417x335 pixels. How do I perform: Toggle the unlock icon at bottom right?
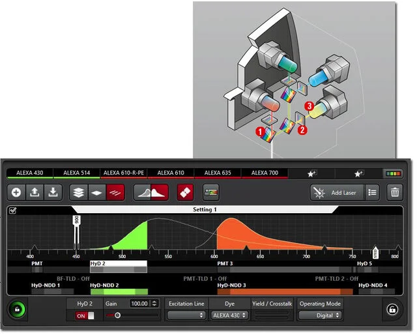point(392,310)
